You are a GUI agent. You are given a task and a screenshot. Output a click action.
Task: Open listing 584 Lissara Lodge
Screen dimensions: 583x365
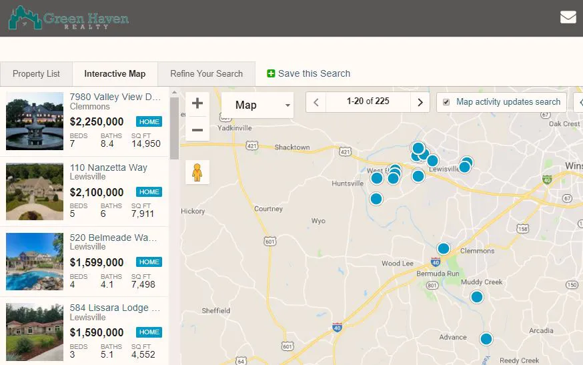pyautogui.click(x=115, y=308)
